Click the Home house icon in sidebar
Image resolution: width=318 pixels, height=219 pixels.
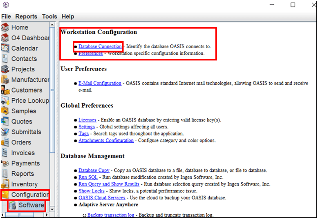click(5, 27)
